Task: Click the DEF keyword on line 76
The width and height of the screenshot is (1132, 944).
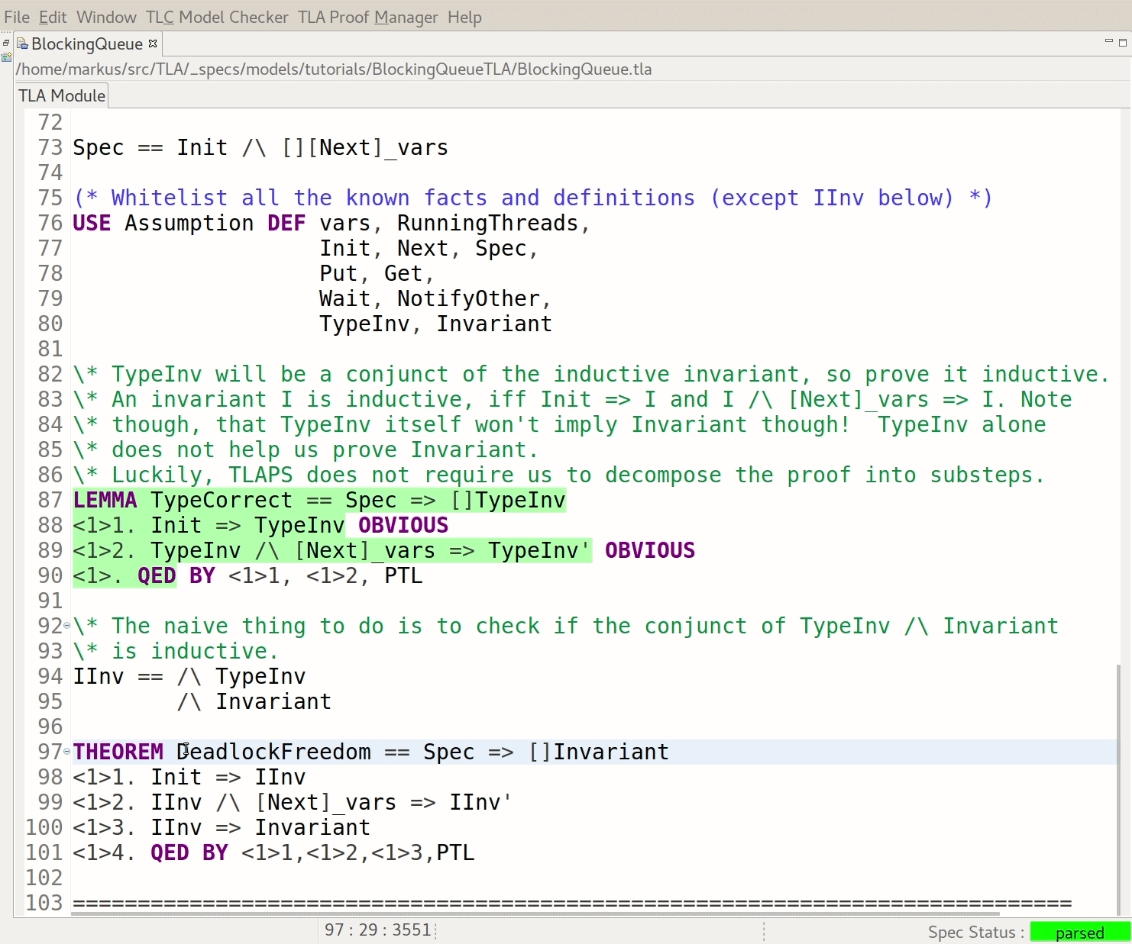Action: point(286,224)
